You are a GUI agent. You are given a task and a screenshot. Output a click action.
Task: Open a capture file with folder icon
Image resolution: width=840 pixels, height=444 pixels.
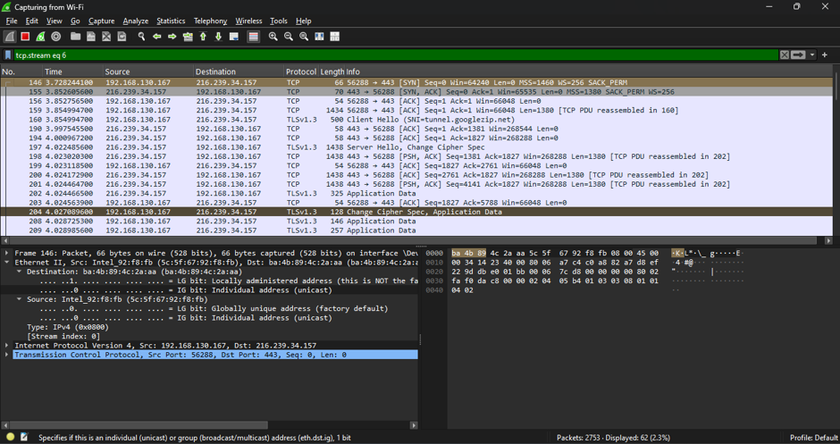point(76,37)
